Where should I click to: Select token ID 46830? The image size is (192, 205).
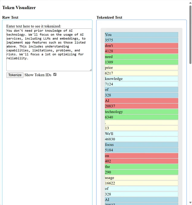click(142, 139)
